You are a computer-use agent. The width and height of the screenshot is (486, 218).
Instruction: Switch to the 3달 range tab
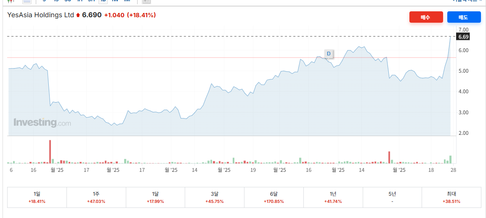click(x=215, y=197)
